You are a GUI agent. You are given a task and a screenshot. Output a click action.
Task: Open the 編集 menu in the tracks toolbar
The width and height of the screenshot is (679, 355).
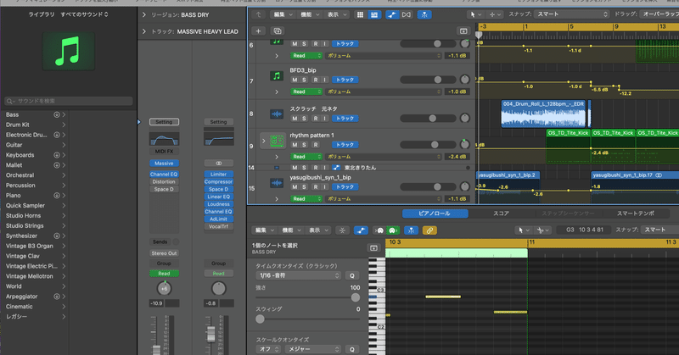click(282, 14)
